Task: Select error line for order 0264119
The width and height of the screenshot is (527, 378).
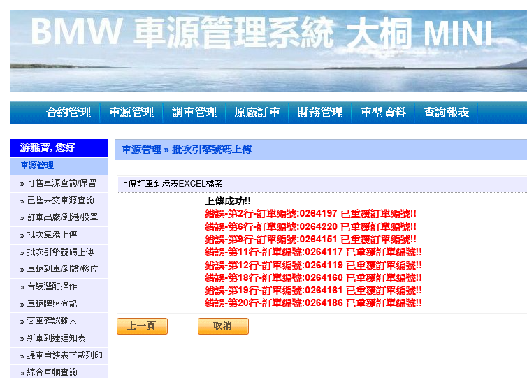Action: click(x=313, y=265)
